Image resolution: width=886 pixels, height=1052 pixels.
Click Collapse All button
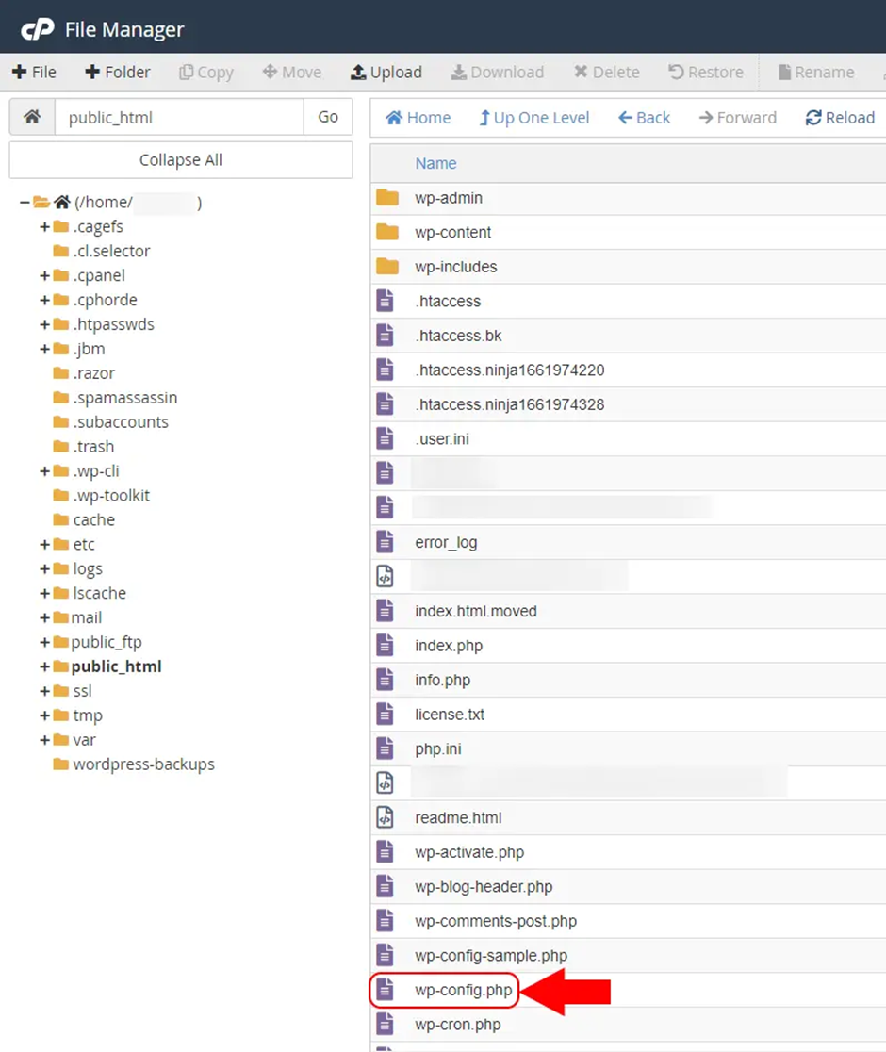pos(180,159)
